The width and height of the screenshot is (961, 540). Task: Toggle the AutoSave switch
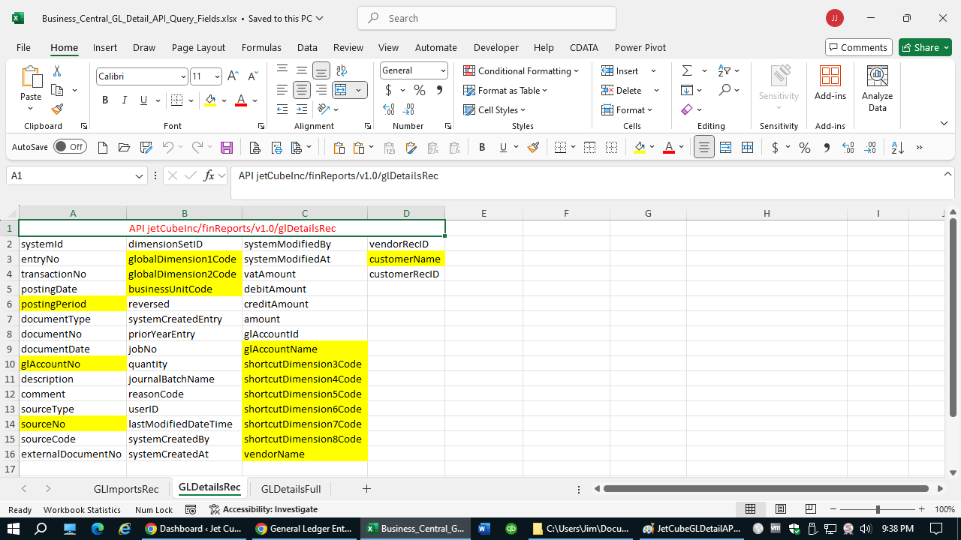[70, 147]
